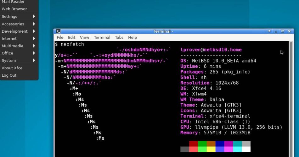This screenshot has width=299, height=157.
Task: Click the Uptime '6 mins' line
Action: [201, 66]
